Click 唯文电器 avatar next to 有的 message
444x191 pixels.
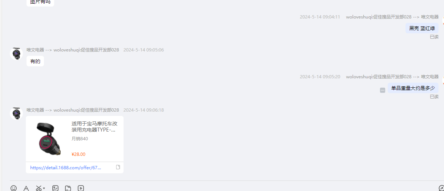pyautogui.click(x=16, y=54)
